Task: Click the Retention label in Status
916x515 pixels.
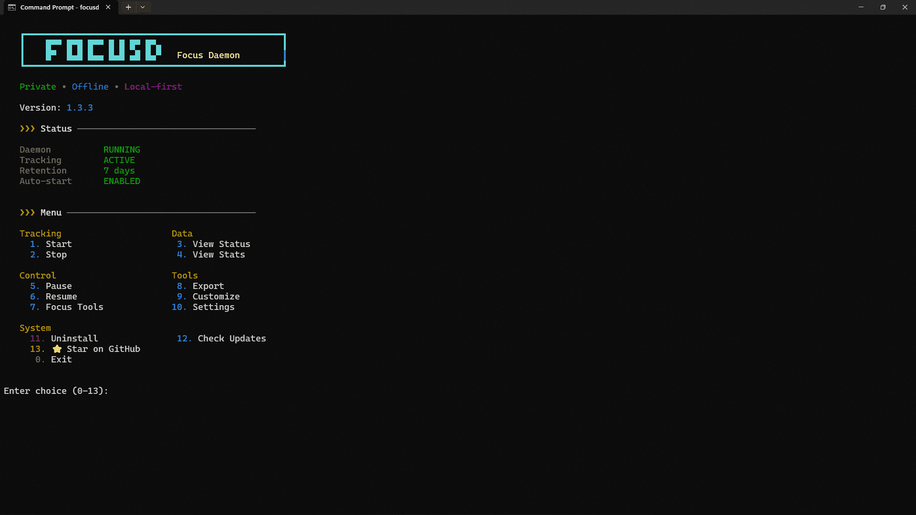Action: [43, 171]
